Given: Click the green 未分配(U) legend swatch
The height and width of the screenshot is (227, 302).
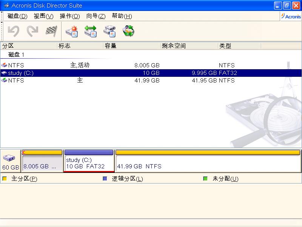Looking at the screenshot, I should pyautogui.click(x=205, y=179).
